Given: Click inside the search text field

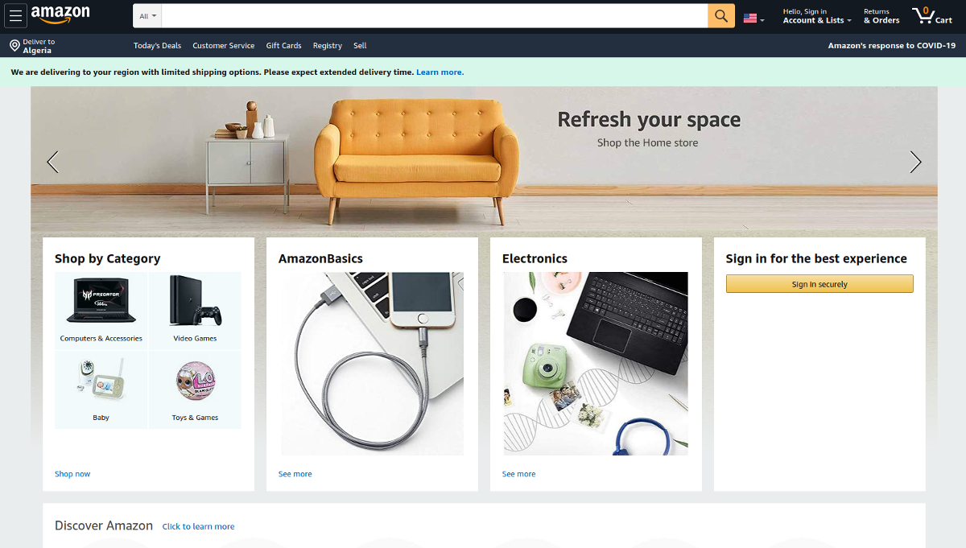Looking at the screenshot, I should pos(435,16).
